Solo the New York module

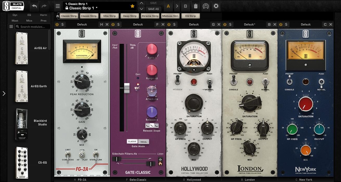(286, 24)
